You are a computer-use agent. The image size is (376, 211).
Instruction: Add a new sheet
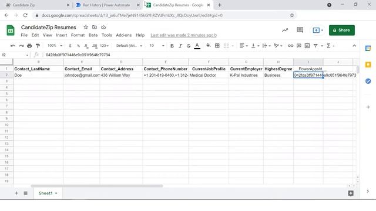coord(16,193)
